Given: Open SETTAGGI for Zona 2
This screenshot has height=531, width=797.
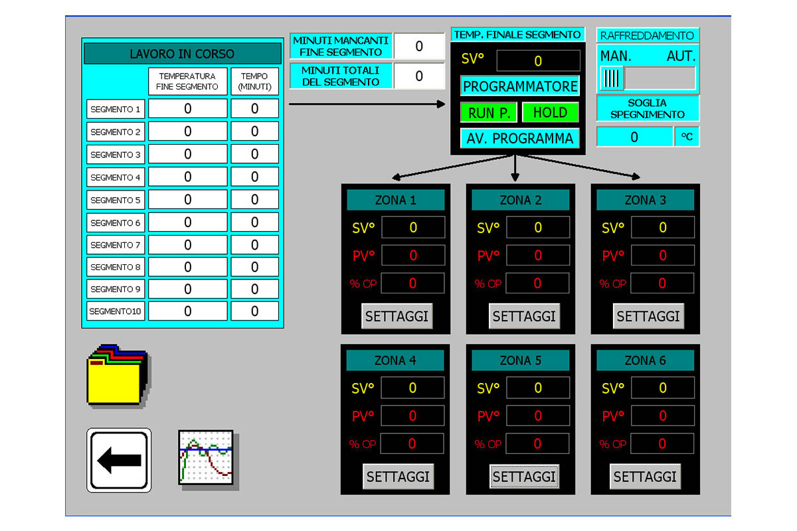Looking at the screenshot, I should pos(523,316).
